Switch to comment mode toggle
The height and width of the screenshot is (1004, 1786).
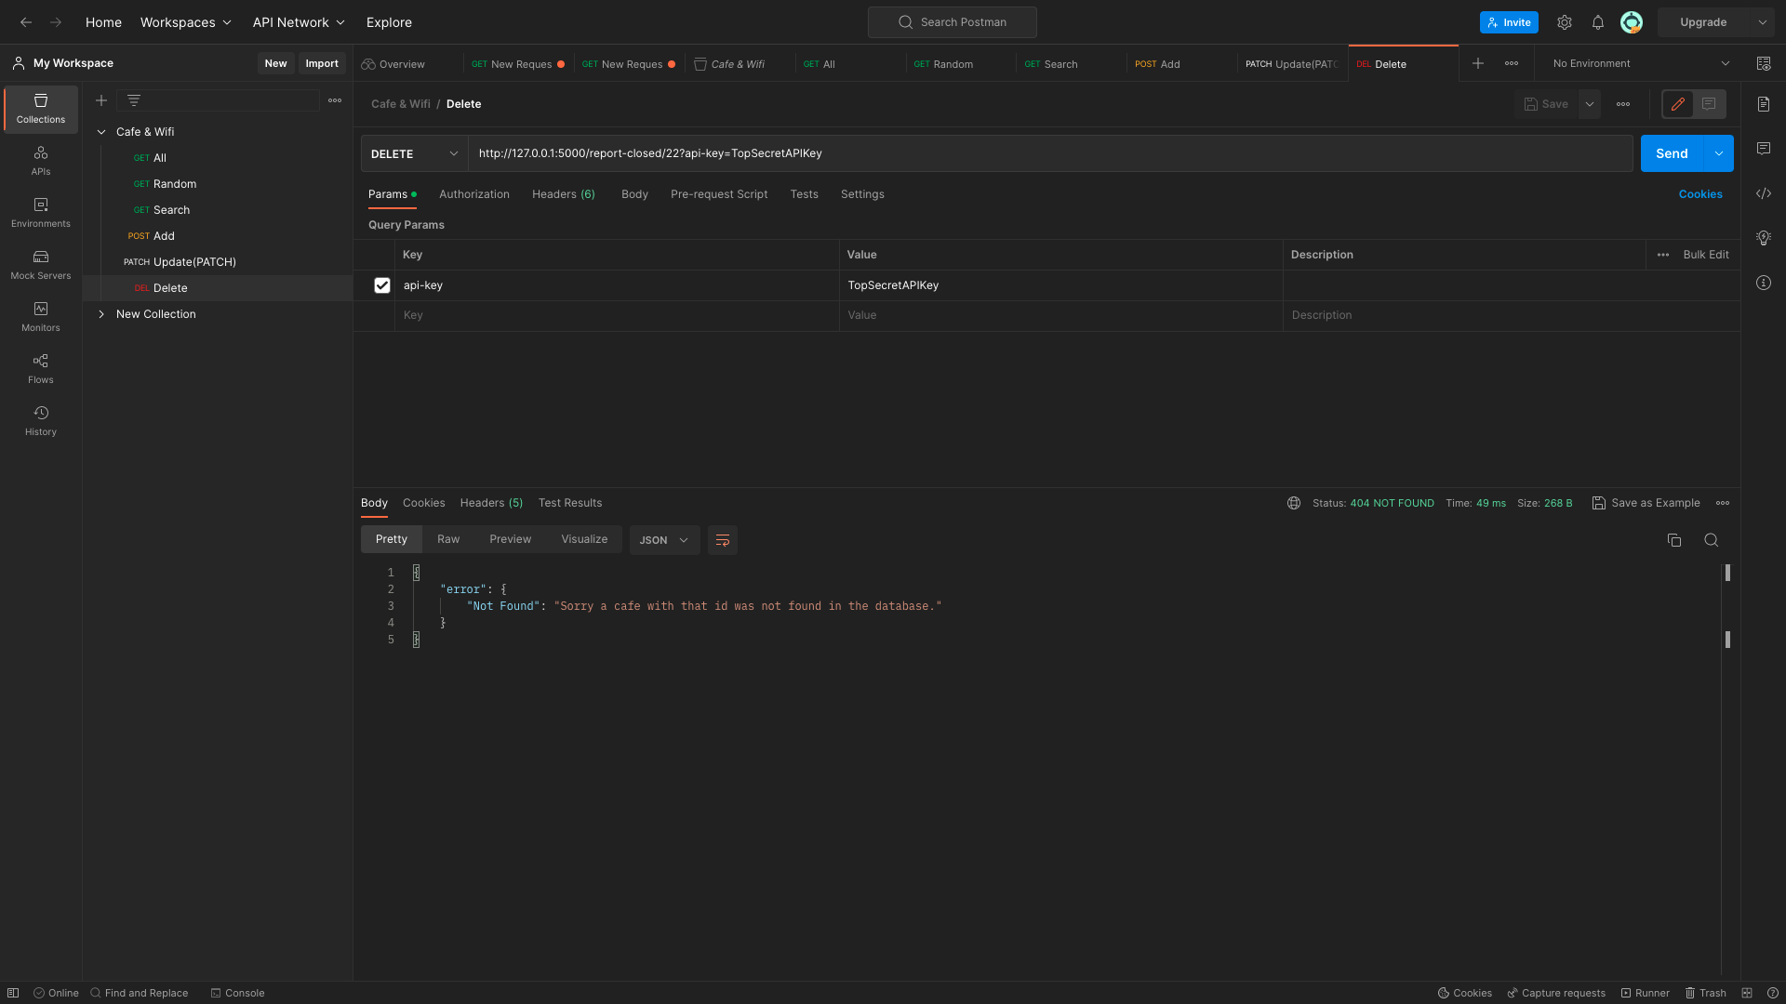[1709, 104]
